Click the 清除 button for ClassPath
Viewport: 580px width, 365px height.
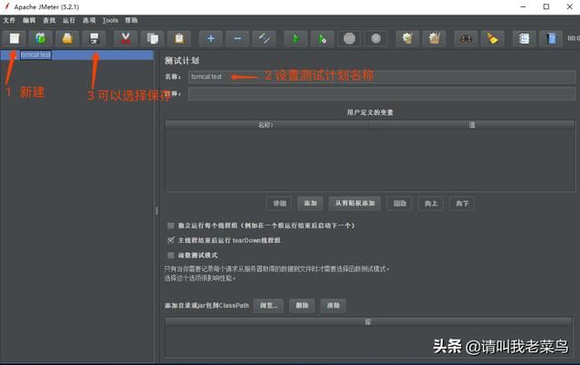coord(333,305)
